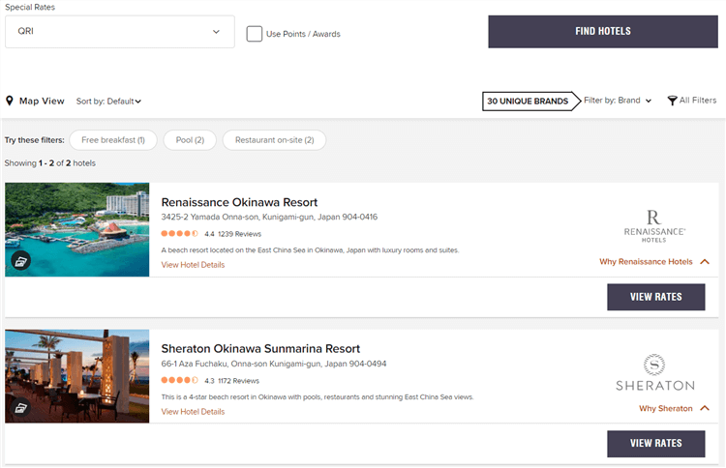This screenshot has height=468, width=726.
Task: Click Sheraton Okinawa star rating
Action: 179,381
